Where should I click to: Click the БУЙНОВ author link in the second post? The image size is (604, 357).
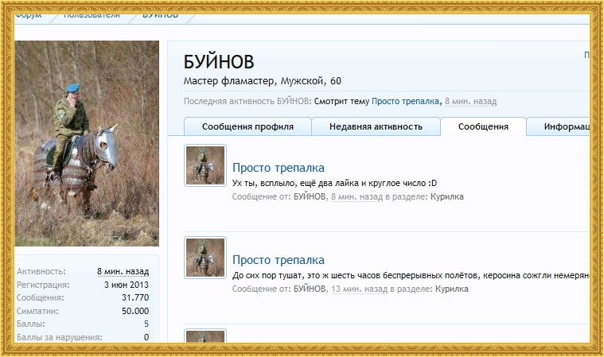(310, 289)
